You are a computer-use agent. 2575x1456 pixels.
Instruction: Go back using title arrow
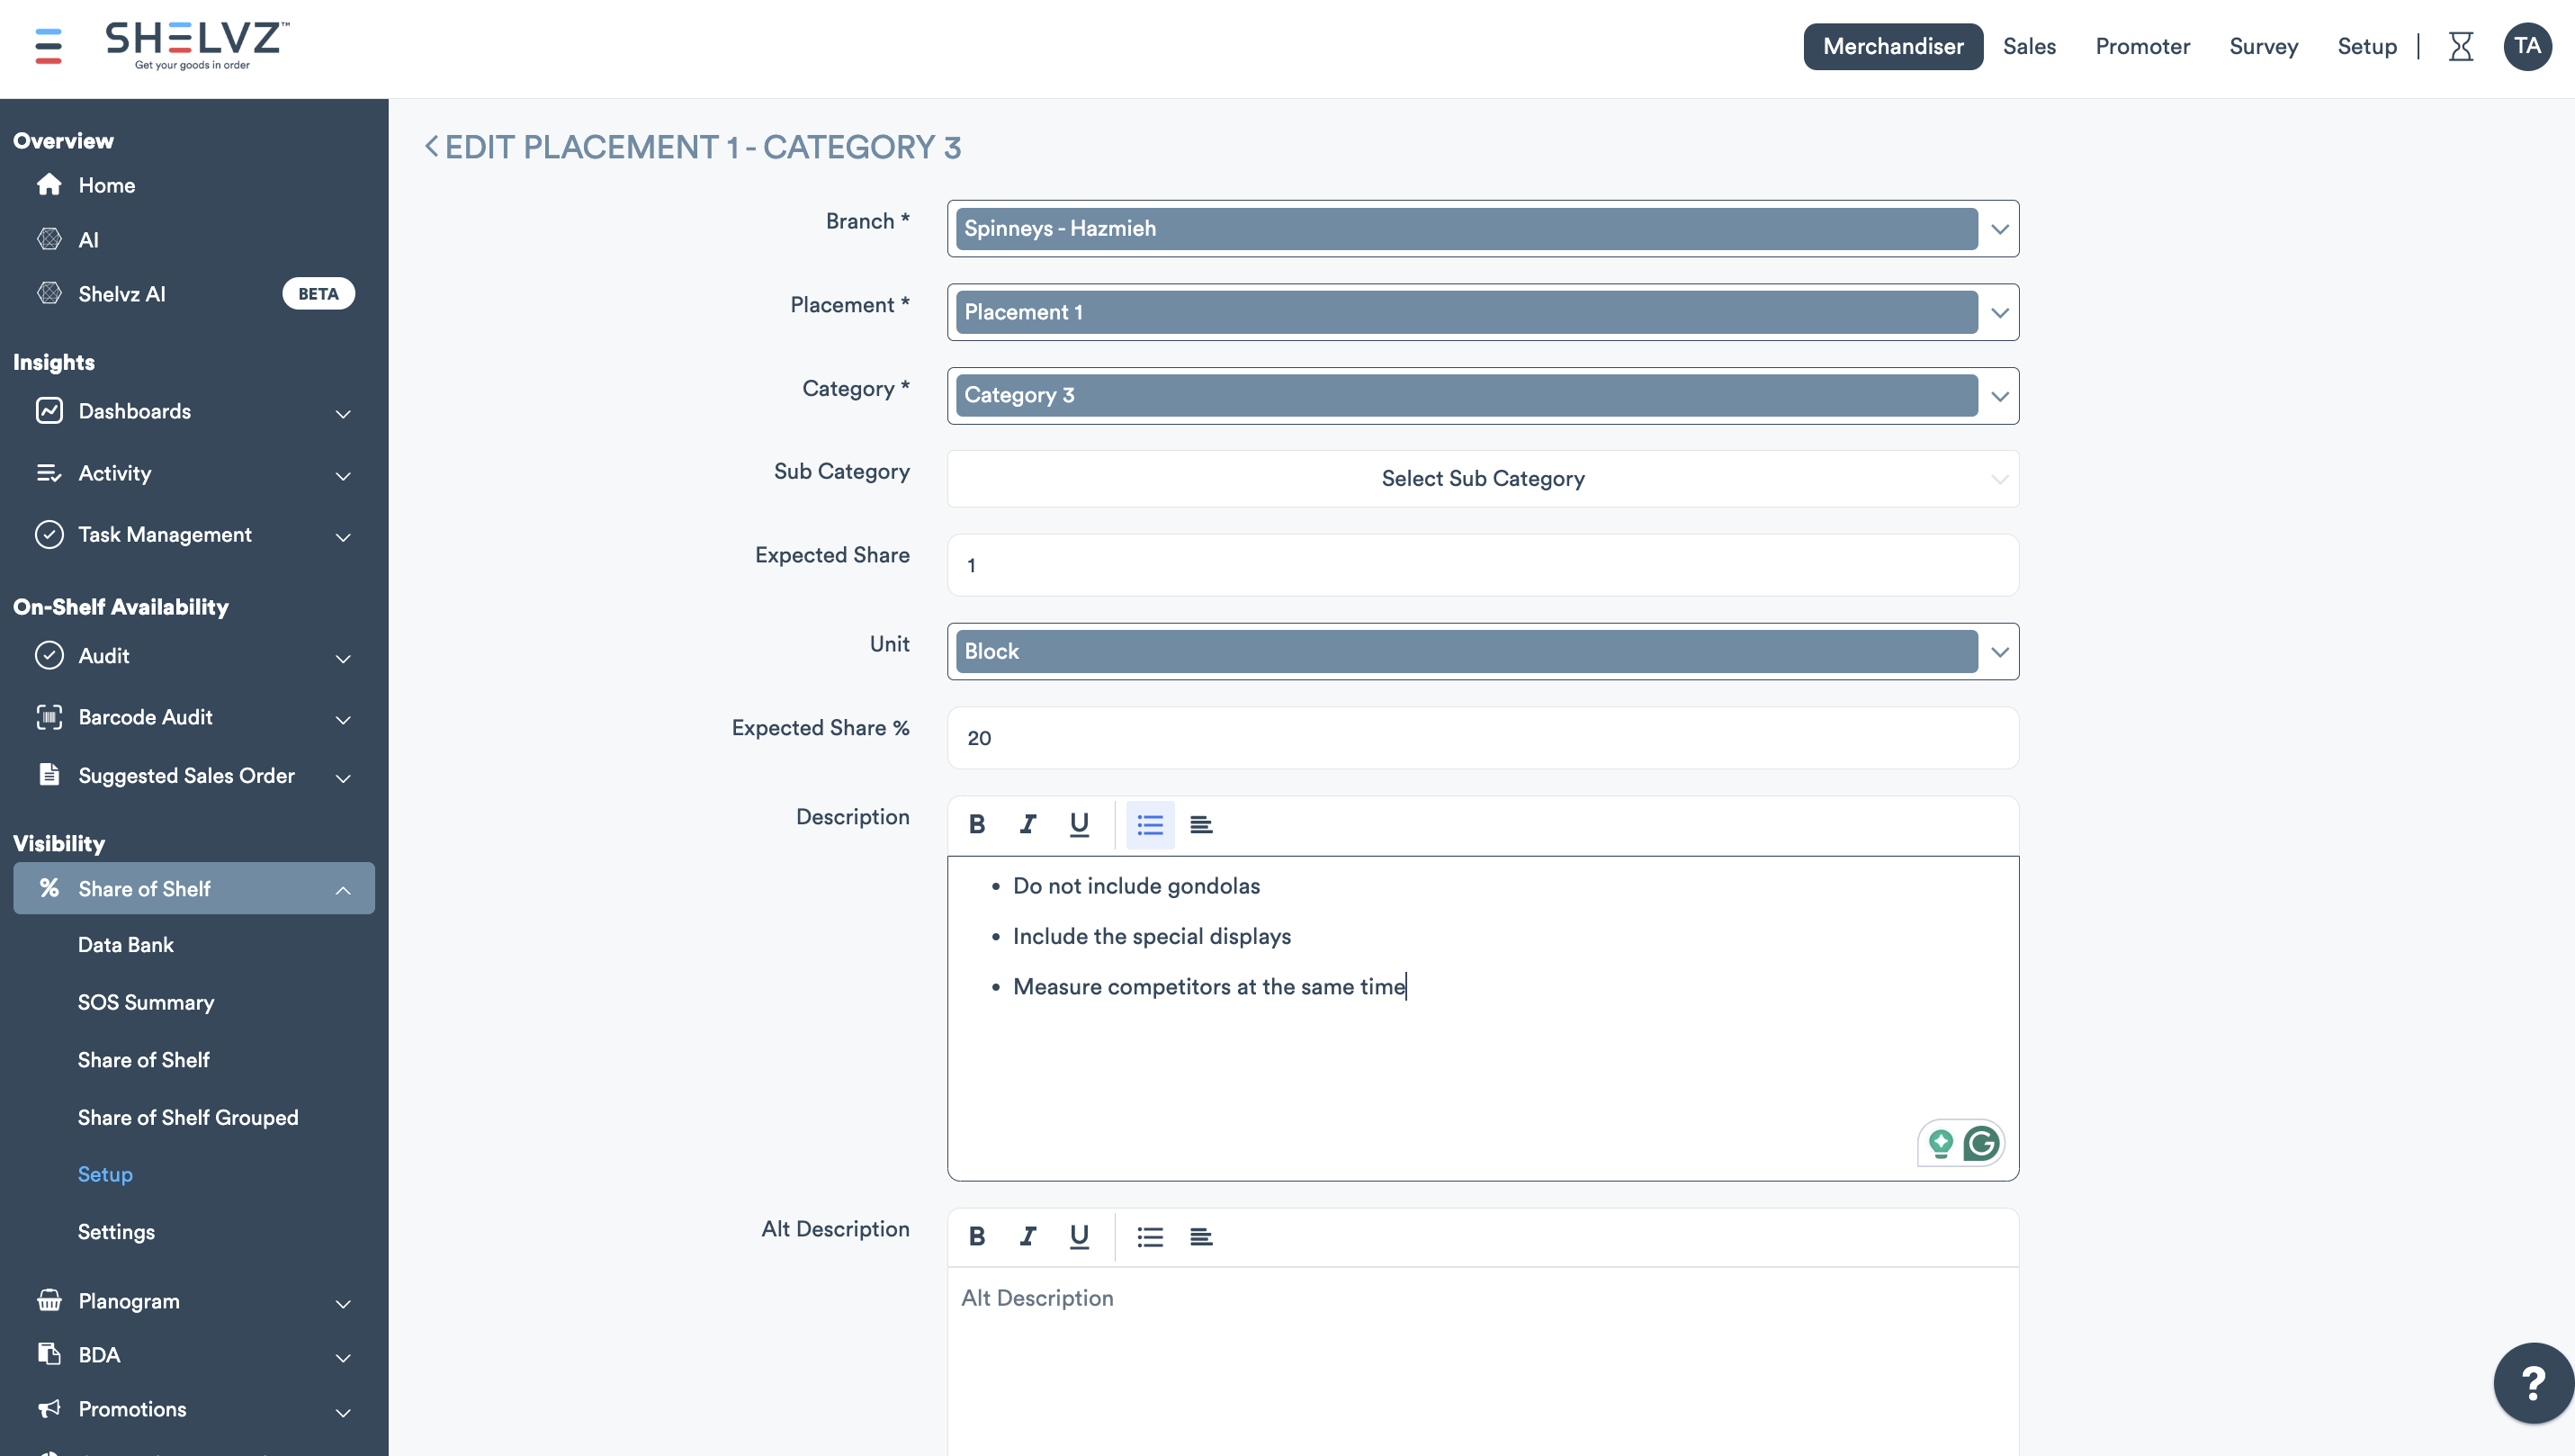[x=431, y=147]
